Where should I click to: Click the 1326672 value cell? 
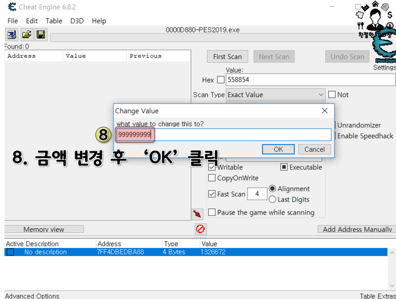click(x=213, y=252)
